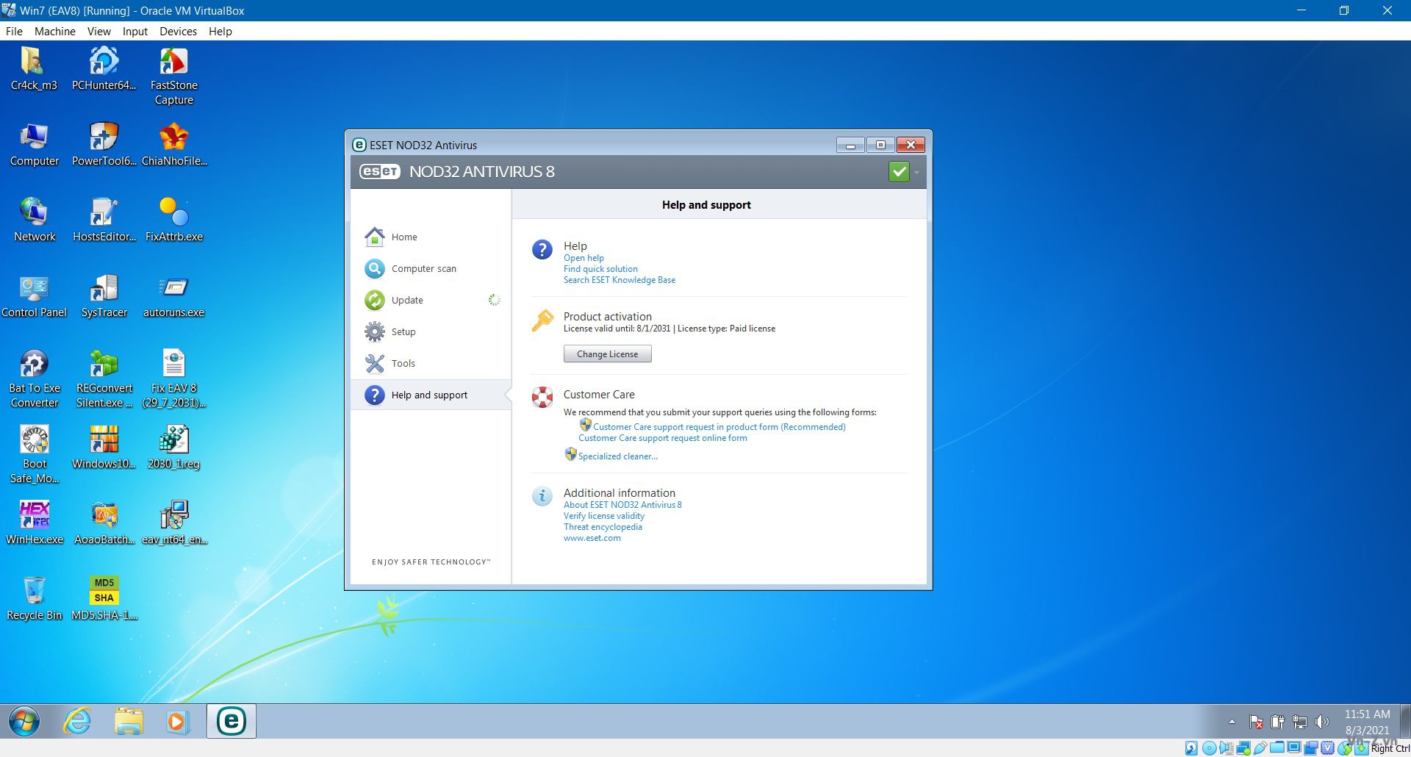Open the Search ESET Knowledge Base link
The image size is (1411, 757).
point(619,280)
